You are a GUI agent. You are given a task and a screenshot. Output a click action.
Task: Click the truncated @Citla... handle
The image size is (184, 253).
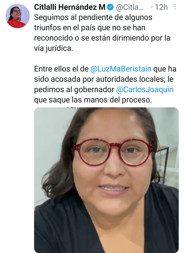pyautogui.click(x=130, y=7)
